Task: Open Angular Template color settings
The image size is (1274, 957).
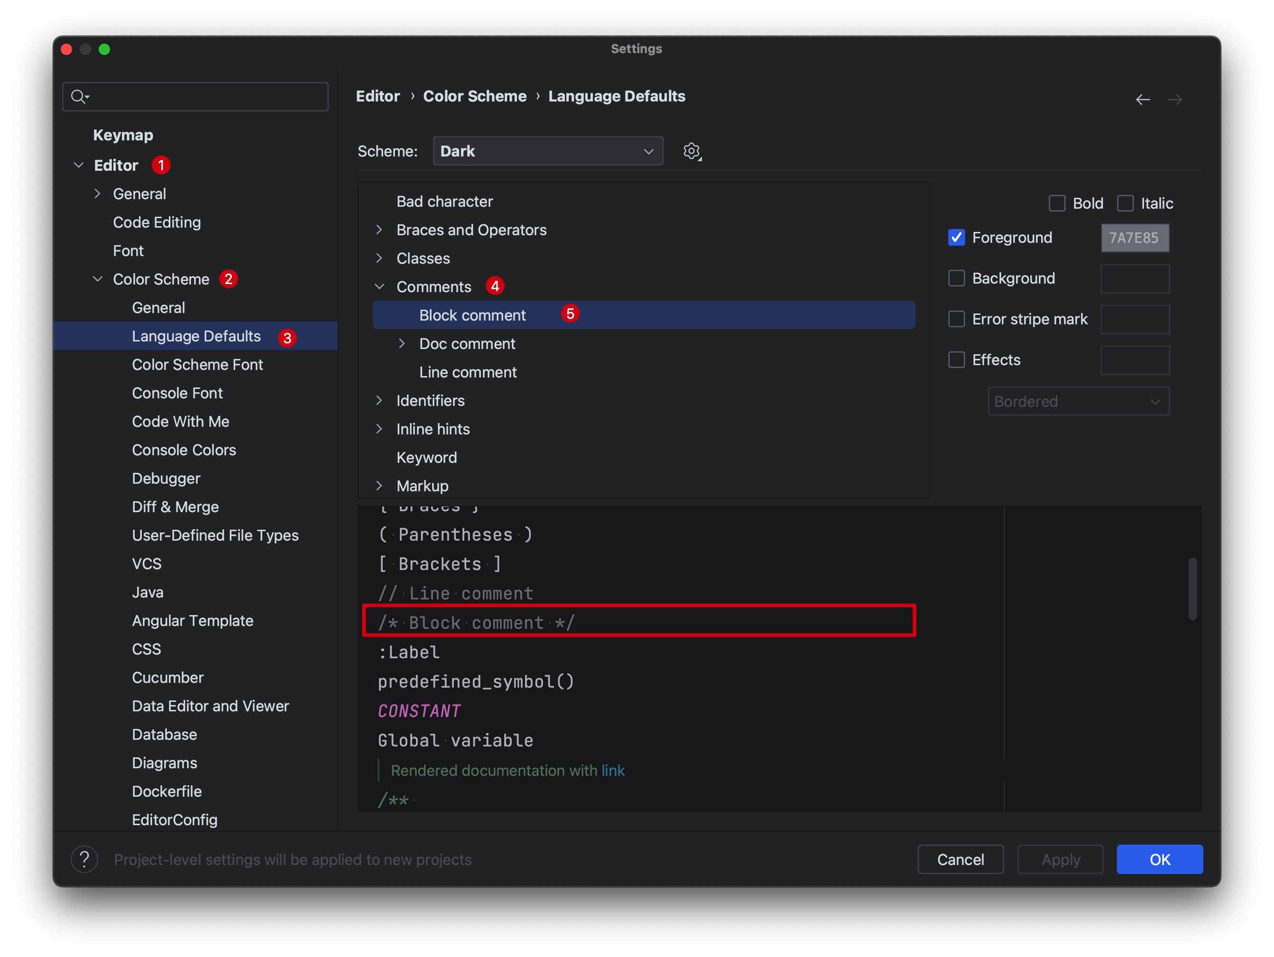Action: click(193, 621)
